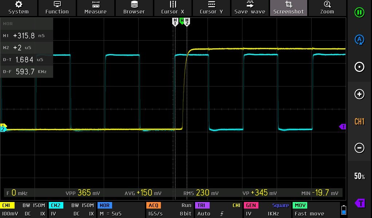This screenshot has width=372, height=218.
Task: Open CH1 channel settings tab
Action: point(7,205)
